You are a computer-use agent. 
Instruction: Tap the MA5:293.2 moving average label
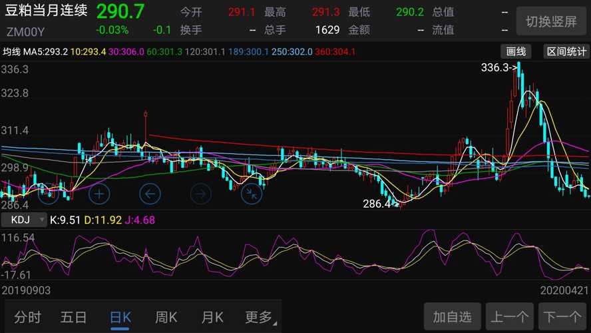tap(46, 52)
